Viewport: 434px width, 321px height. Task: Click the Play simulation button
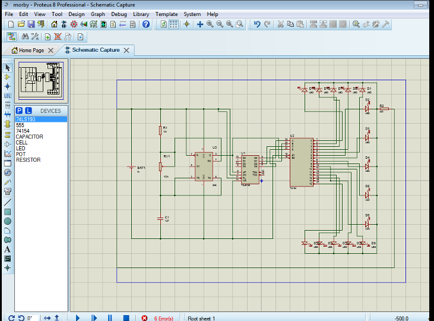pyautogui.click(x=78, y=318)
